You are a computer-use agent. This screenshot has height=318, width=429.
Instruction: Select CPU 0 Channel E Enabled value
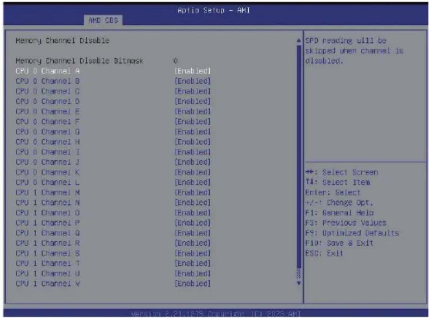click(193, 112)
